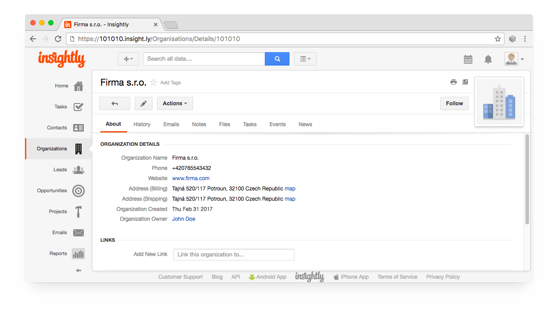Viewport: 558px width, 318px height.
Task: Star the Firma s.r.o. organization
Action: click(x=153, y=82)
